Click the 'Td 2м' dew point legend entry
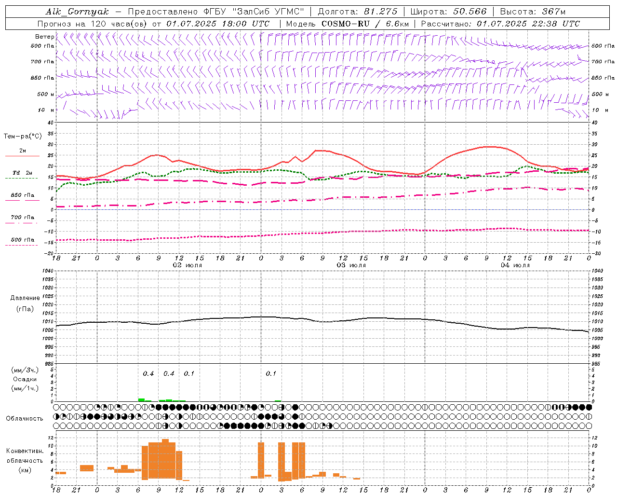The height and width of the screenshot is (494, 617). tap(23, 173)
